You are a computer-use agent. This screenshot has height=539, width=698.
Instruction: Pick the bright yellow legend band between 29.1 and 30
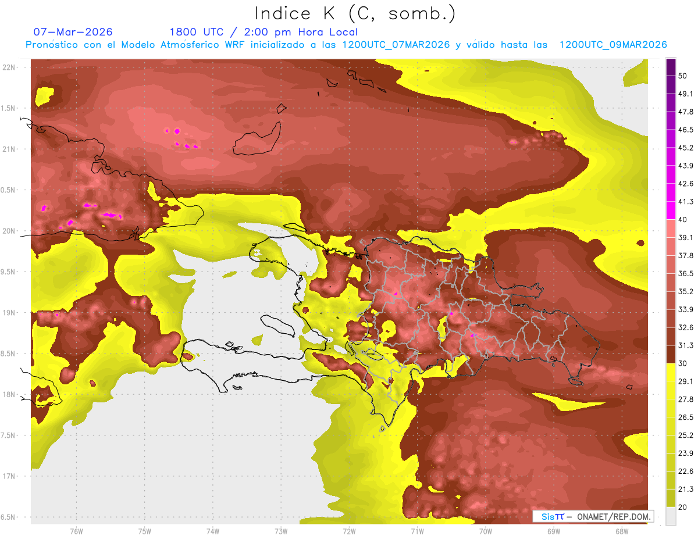671,372
